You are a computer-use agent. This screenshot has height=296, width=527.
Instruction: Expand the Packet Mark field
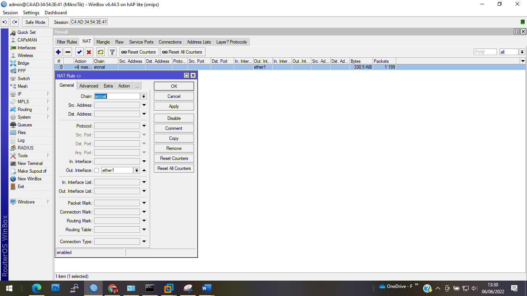[144, 203]
